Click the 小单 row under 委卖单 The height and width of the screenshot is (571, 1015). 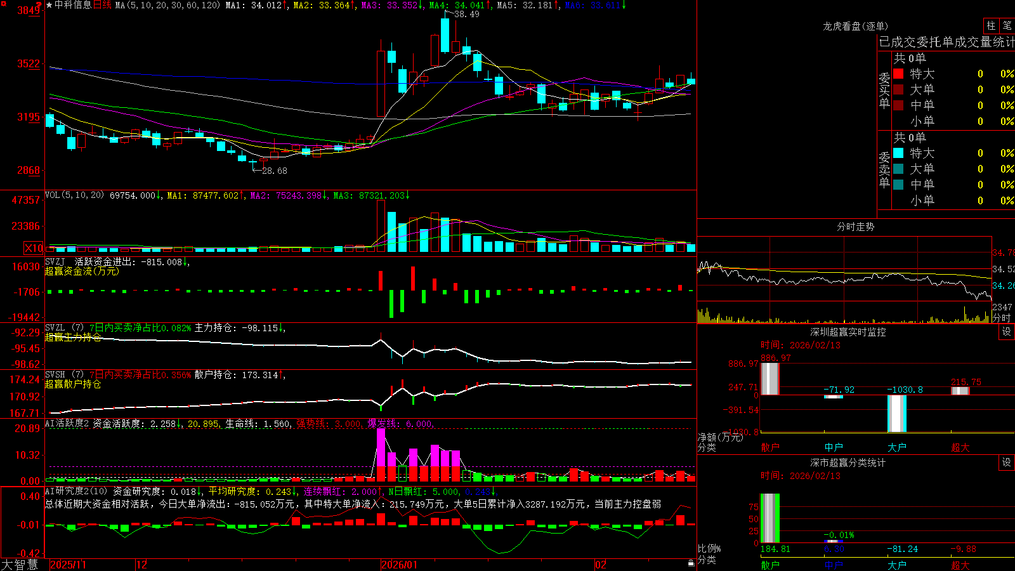click(x=953, y=200)
